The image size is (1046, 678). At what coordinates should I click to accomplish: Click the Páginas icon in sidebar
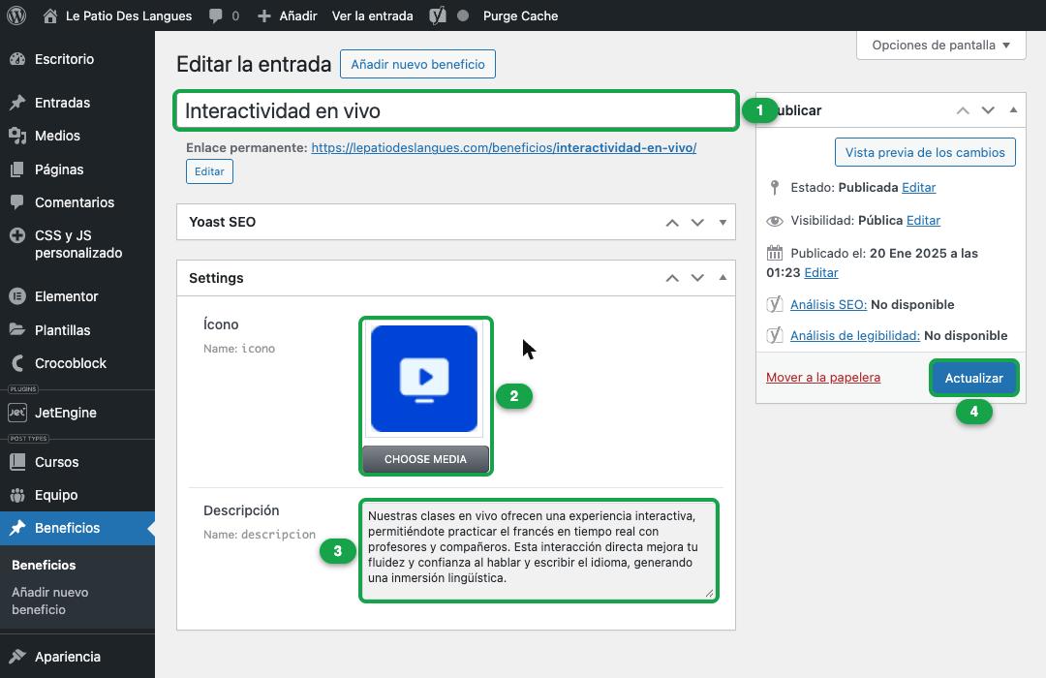coord(17,169)
